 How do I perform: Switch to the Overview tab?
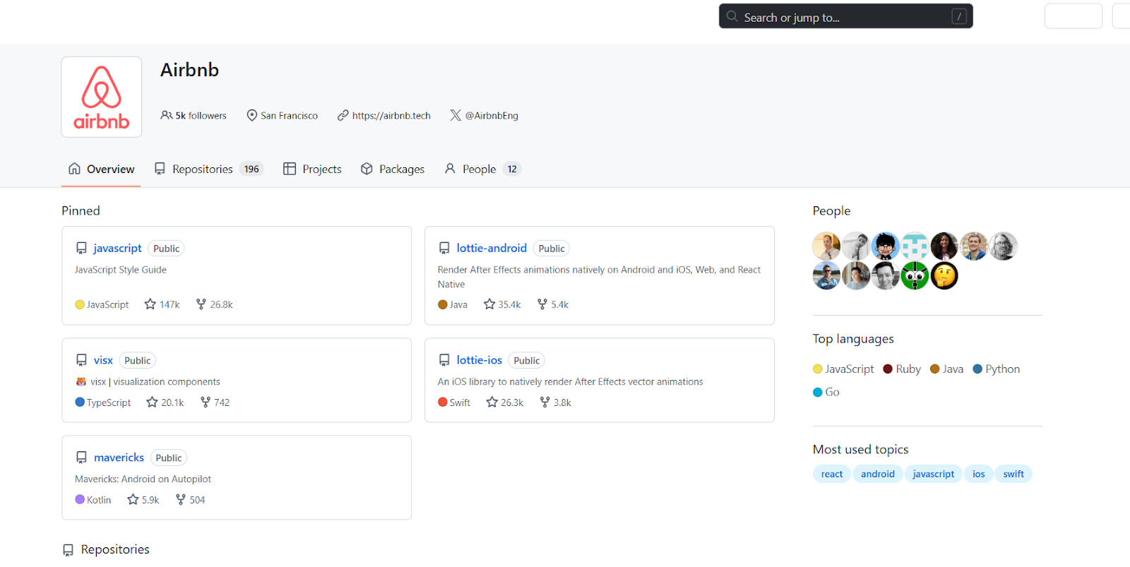click(101, 169)
